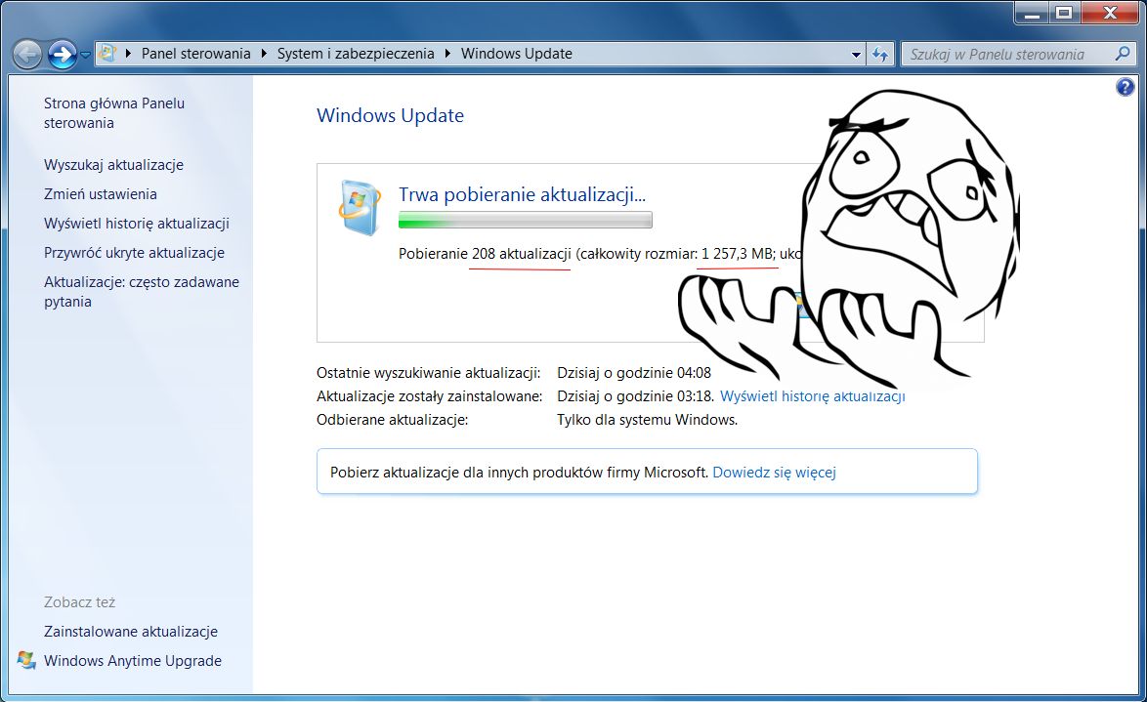
Task: Click Dzisiaj o godzinie 04:08 value
Action: (634, 373)
